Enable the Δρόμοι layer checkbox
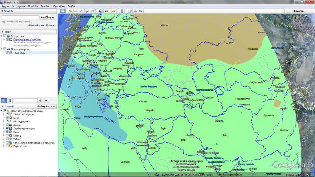Image resolution: width=315 pixels, height=177 pixels. tap(7, 125)
